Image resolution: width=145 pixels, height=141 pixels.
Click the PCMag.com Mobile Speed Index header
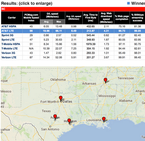pos(31,18)
